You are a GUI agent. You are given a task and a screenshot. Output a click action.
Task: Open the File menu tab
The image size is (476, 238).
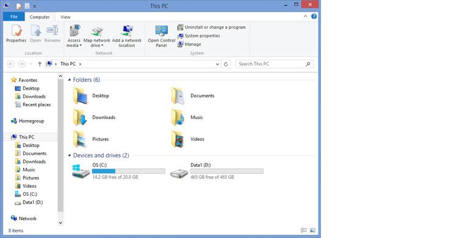(x=14, y=17)
